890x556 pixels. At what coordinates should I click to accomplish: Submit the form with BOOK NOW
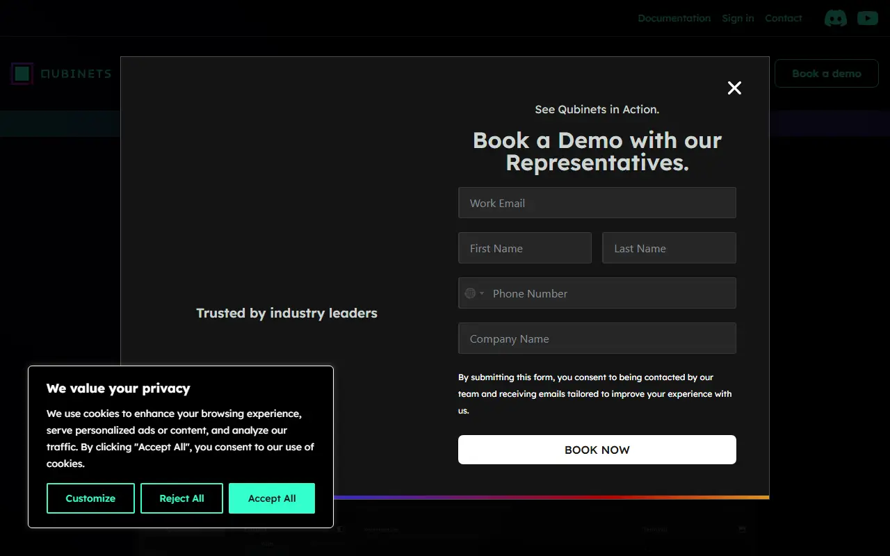tap(597, 450)
